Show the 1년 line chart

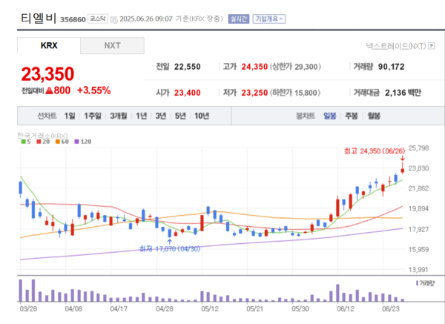click(142, 116)
